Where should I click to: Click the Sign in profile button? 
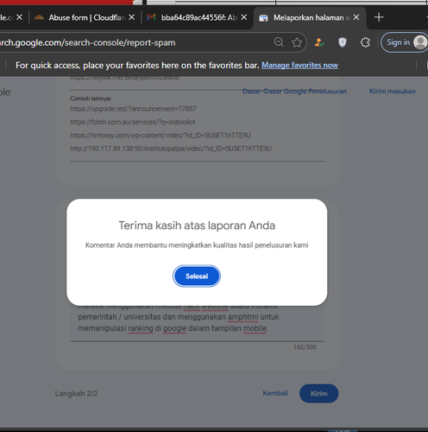point(405,42)
